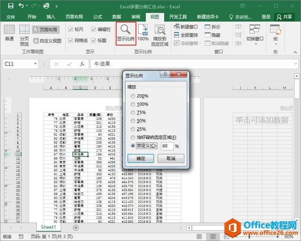Undo the last action
The image size is (301, 241).
(21, 6)
